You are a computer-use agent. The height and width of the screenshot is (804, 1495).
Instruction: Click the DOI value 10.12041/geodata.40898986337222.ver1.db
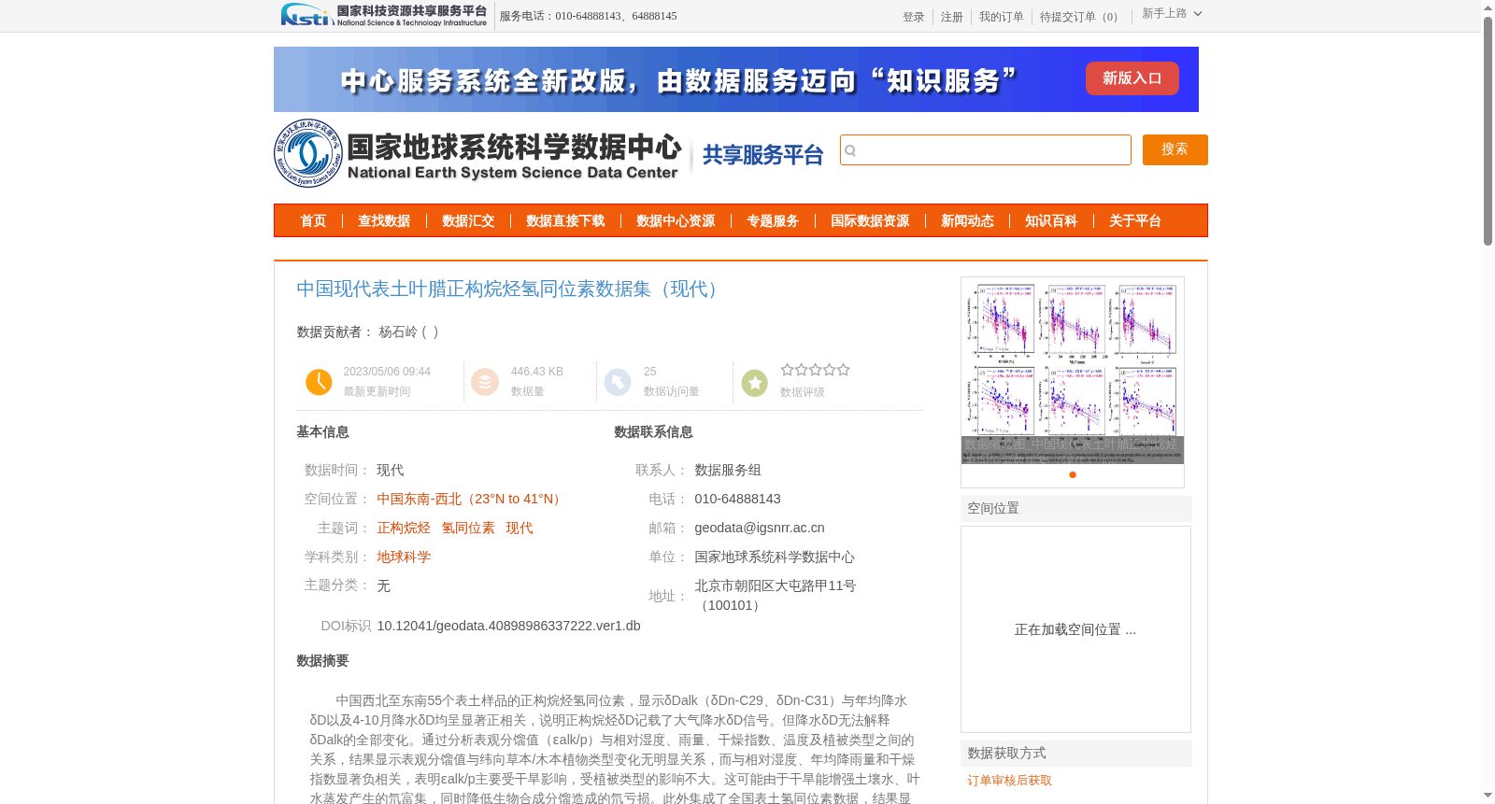click(509, 626)
